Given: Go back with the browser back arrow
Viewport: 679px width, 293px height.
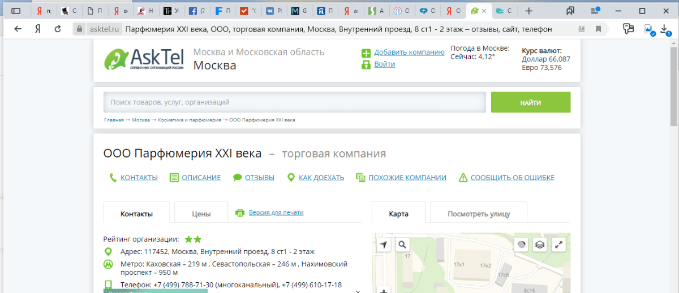Looking at the screenshot, I should tap(18, 29).
